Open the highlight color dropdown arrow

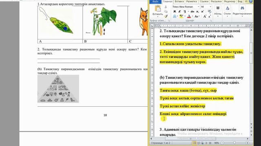(185, 16)
